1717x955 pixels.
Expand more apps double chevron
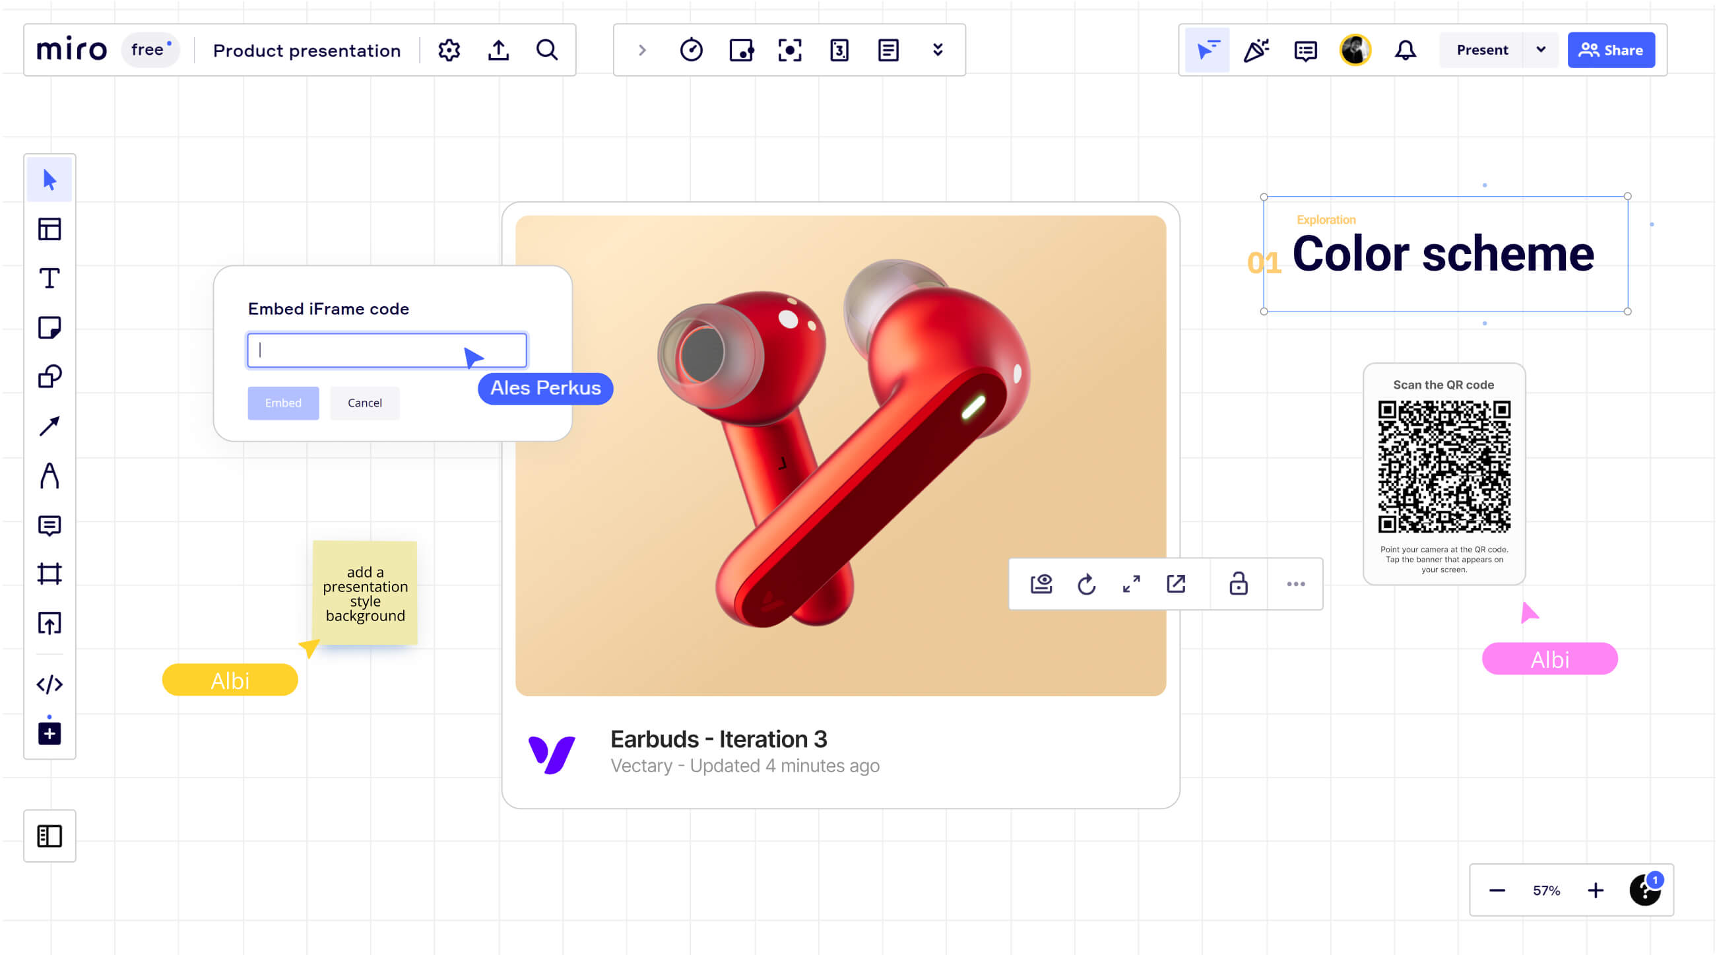pyautogui.click(x=937, y=50)
